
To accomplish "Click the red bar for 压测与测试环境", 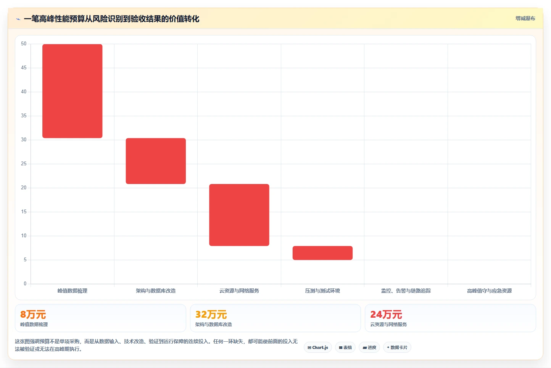I will [322, 253].
